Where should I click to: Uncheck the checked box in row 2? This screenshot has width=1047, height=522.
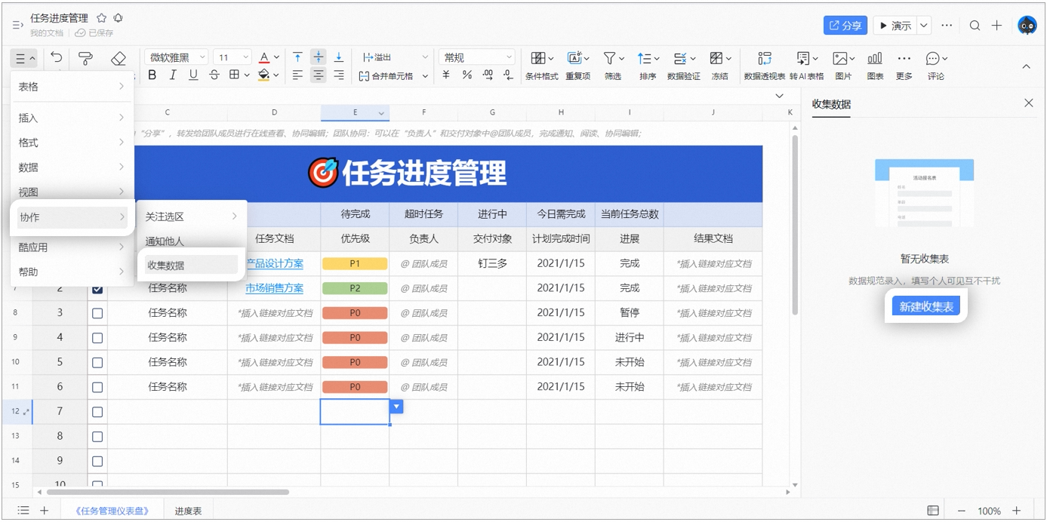[x=97, y=288]
